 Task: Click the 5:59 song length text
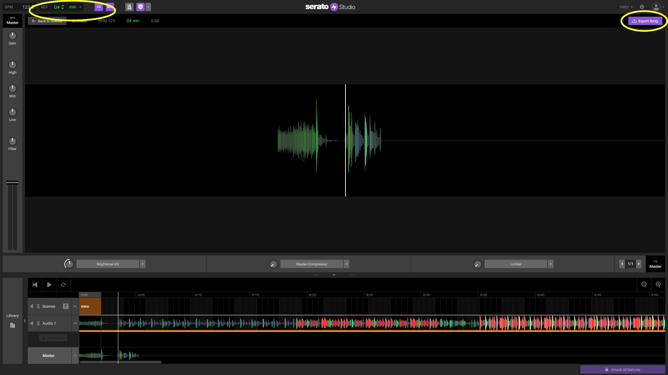155,21
